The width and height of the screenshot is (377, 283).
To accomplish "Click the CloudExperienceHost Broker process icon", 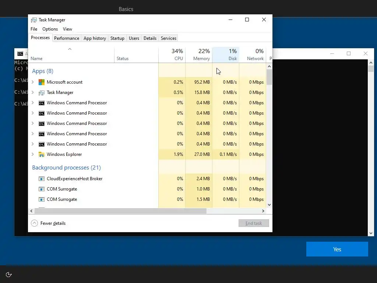I will [42, 179].
